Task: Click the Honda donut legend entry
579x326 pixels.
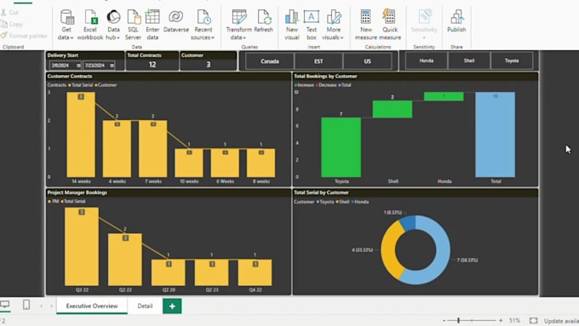Action: [360, 202]
